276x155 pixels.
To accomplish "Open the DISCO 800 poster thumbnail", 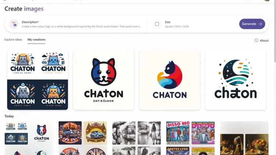I will (178, 133).
